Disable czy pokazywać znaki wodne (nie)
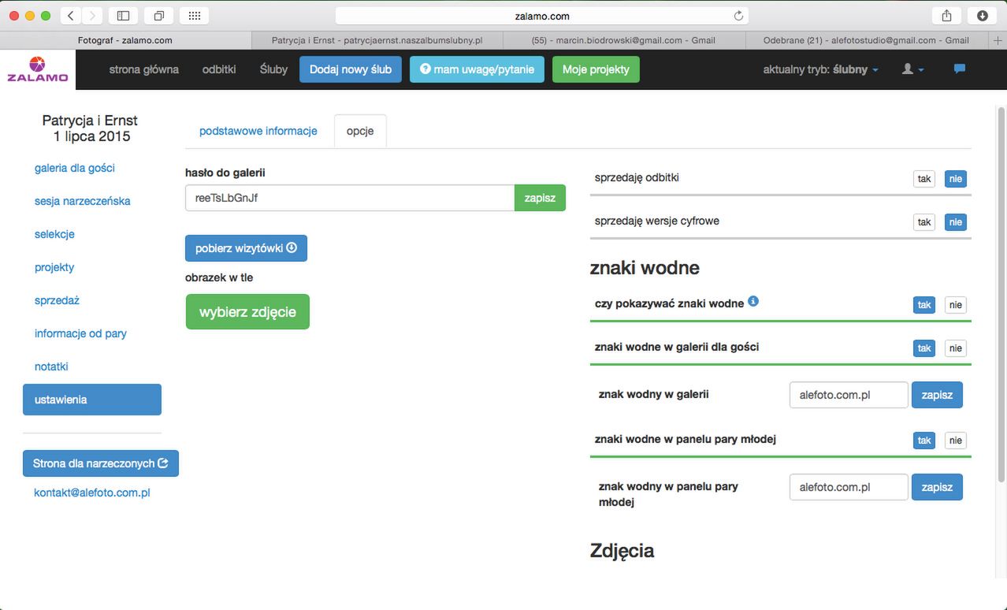The height and width of the screenshot is (610, 1007). 956,305
